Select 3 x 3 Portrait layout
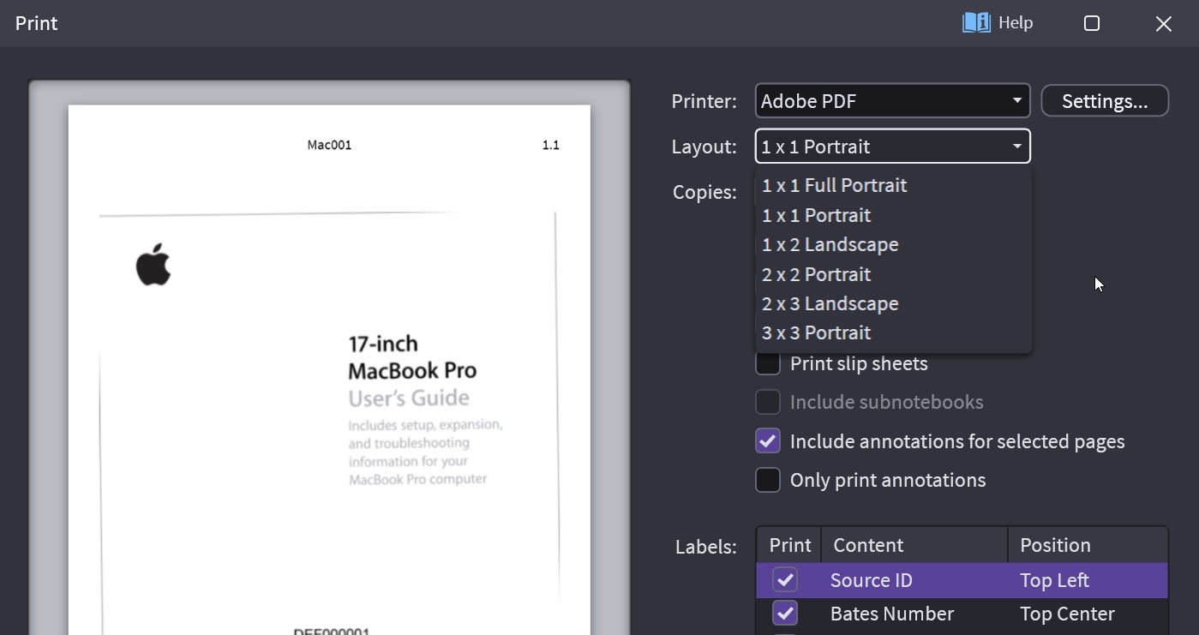 click(x=816, y=332)
